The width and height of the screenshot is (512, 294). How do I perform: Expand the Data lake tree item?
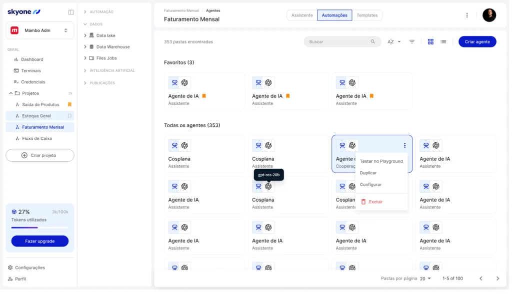tap(85, 35)
